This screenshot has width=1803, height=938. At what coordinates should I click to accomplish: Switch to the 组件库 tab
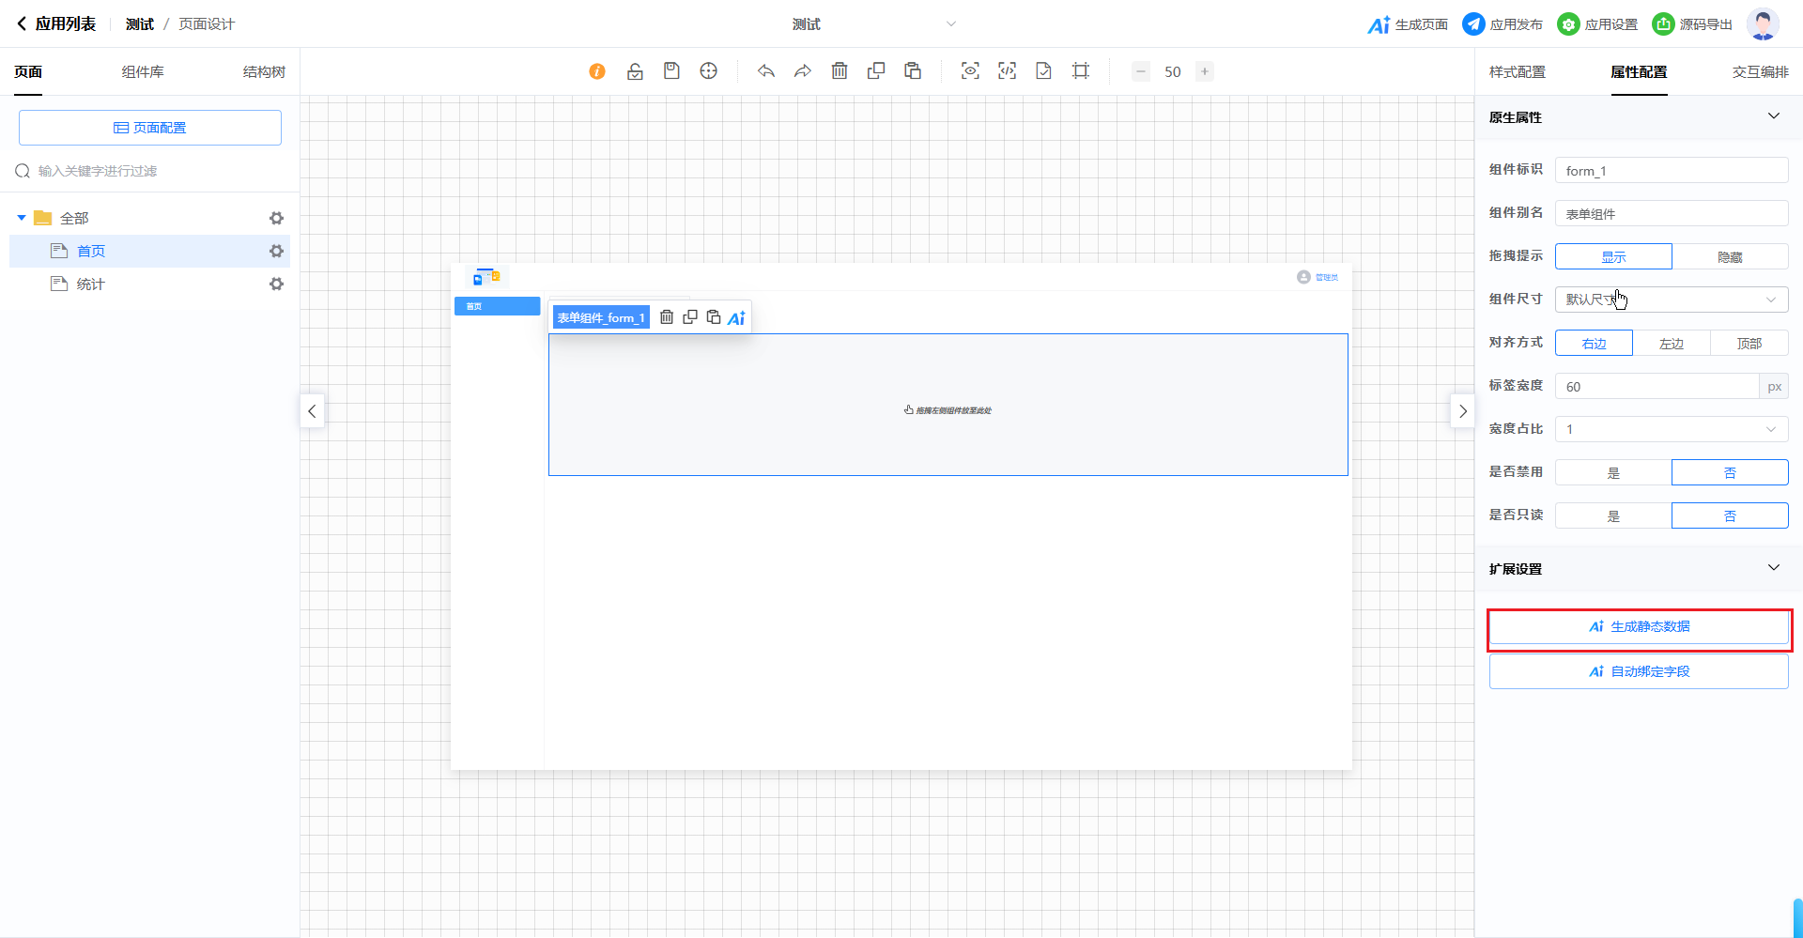(143, 71)
